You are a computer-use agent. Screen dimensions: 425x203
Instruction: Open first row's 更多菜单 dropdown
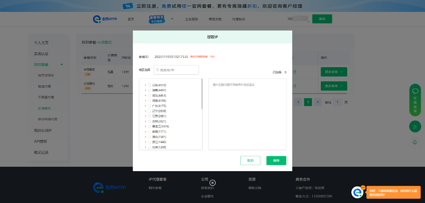pyautogui.click(x=334, y=72)
